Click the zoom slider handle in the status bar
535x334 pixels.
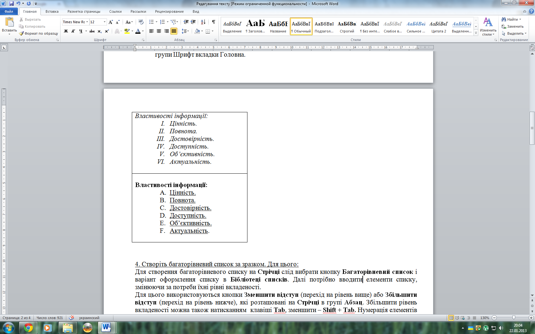(514, 318)
